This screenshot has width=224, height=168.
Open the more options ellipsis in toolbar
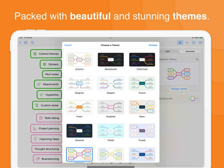201,43
